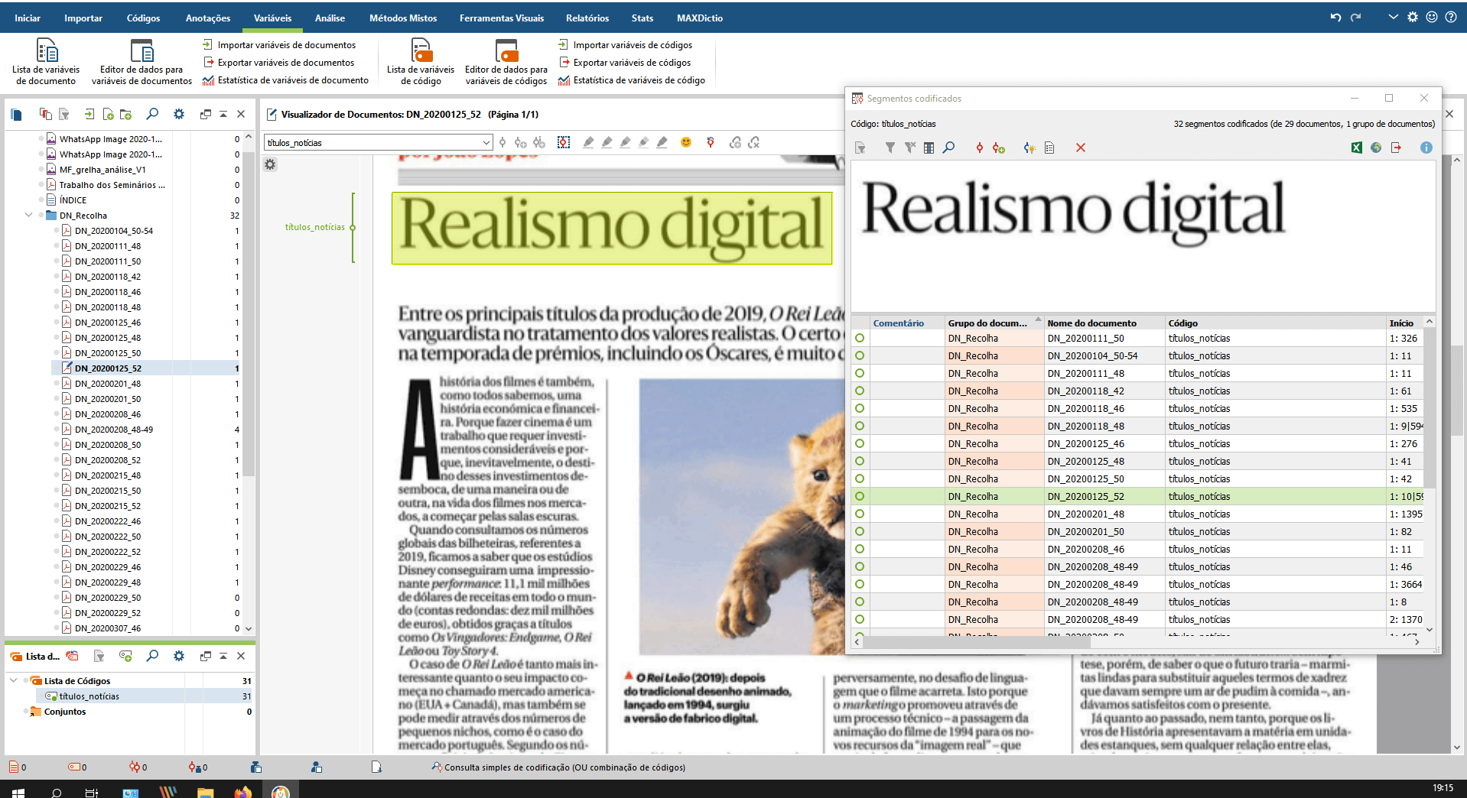Open search in the document list panel
Viewport: 1467px width, 798px height.
[x=152, y=114]
